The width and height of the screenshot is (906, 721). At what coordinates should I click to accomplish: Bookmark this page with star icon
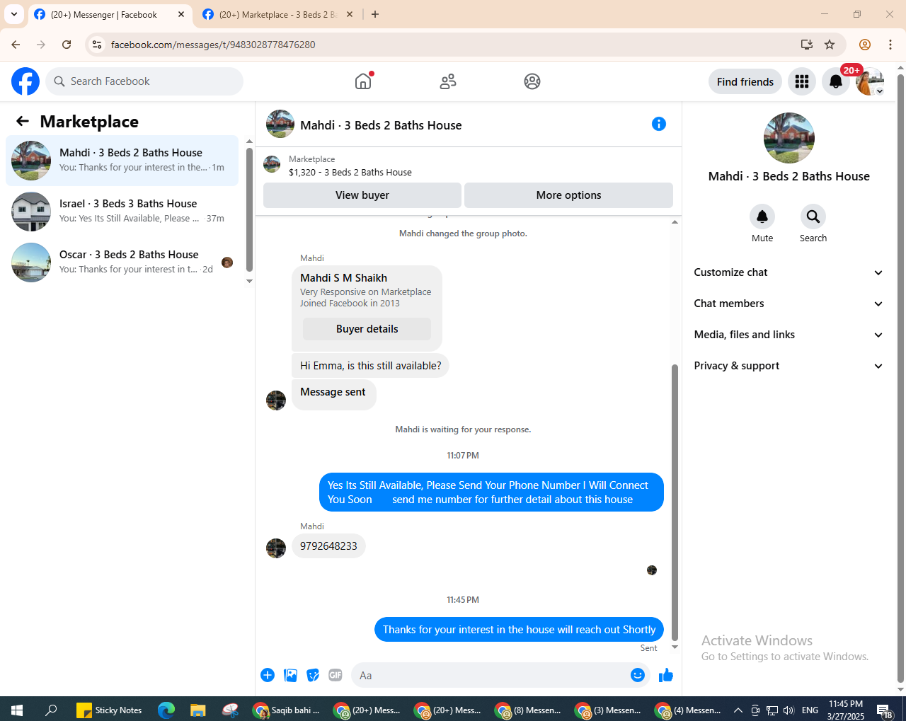[830, 45]
